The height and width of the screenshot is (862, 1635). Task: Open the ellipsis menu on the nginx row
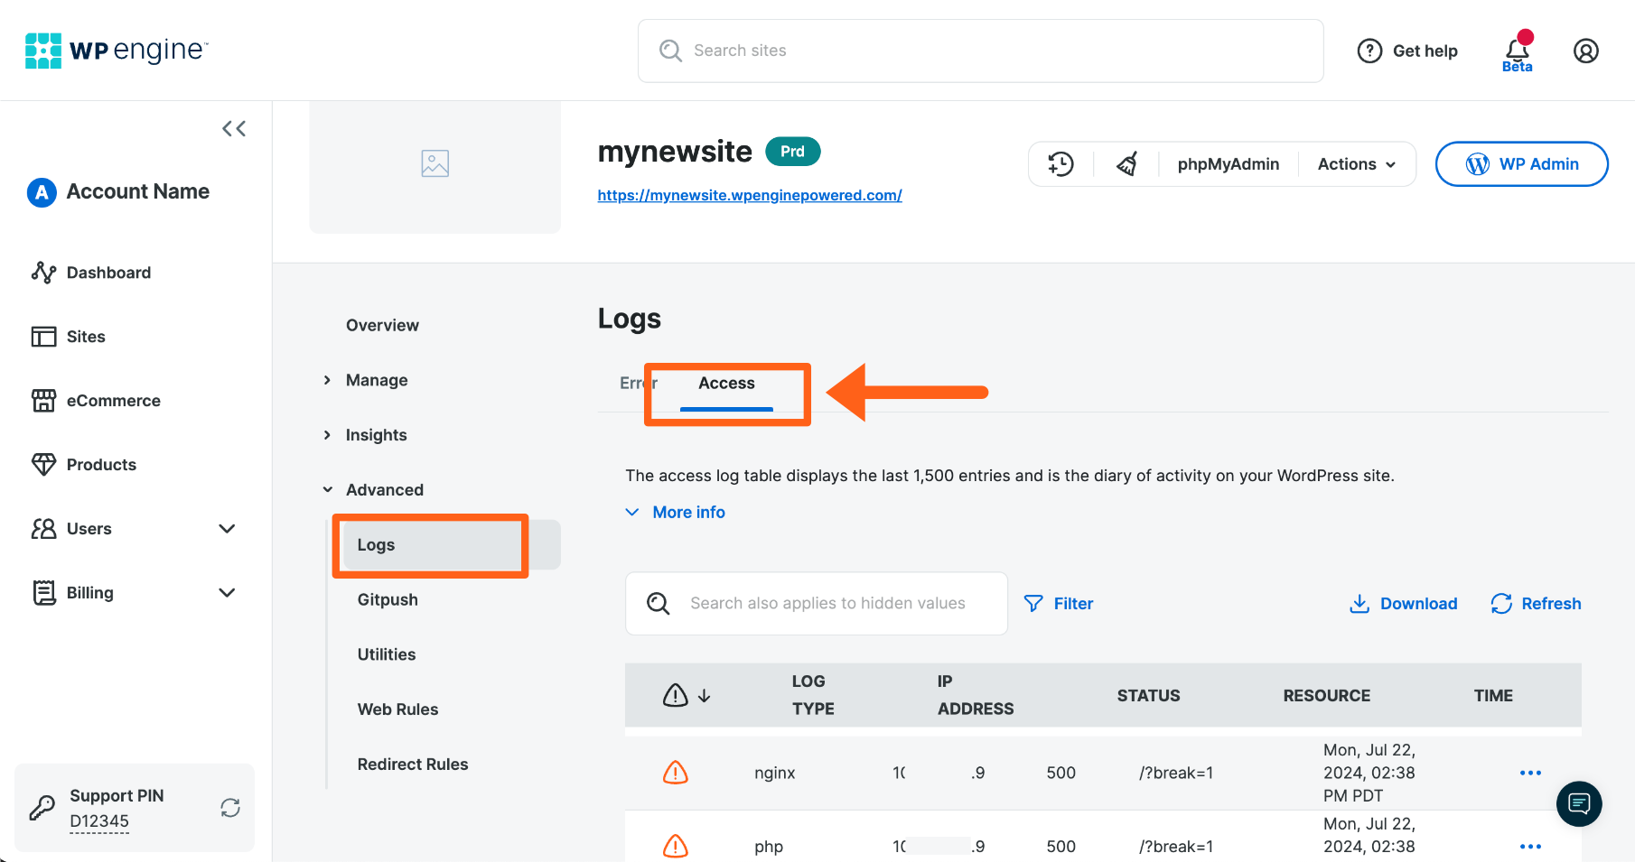1530,773
